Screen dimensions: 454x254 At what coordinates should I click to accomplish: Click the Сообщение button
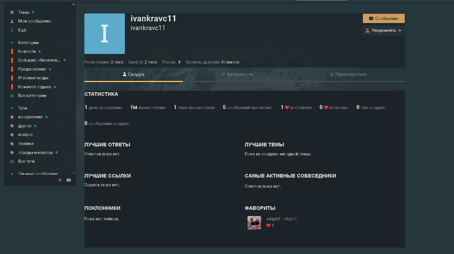(383, 19)
